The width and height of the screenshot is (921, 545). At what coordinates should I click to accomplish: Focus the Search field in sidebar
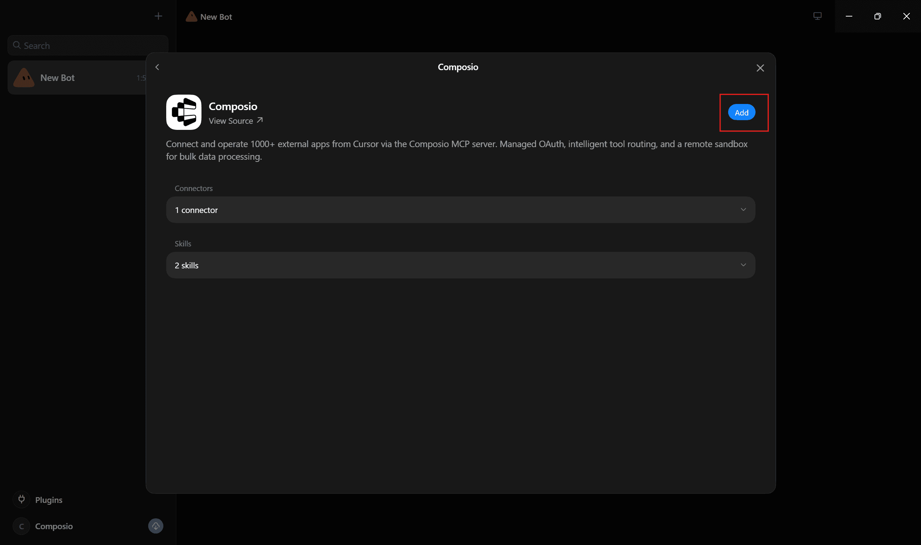88,46
